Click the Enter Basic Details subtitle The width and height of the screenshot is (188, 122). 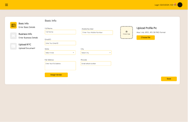click(27, 27)
